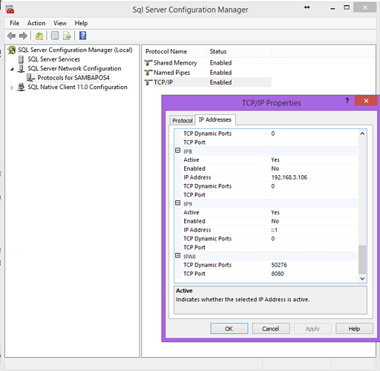Viewport: 380px width, 371px height.
Task: Click the Up one level folder icon
Action: tap(39, 36)
